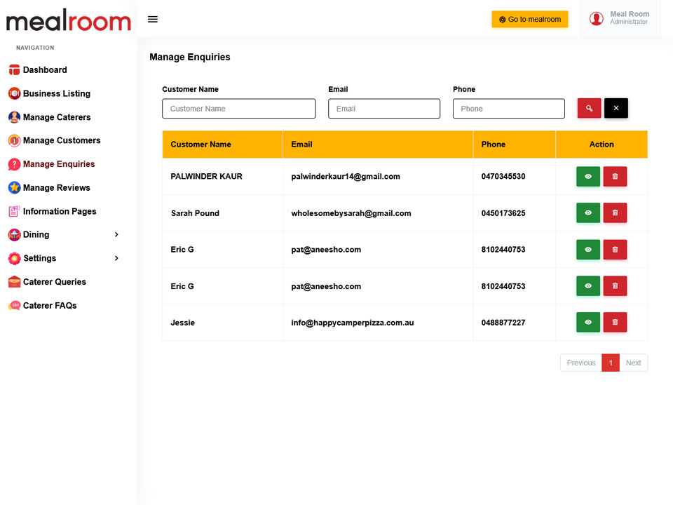Focus the Email filter field
Screen dimensions: 673x505
tap(384, 109)
